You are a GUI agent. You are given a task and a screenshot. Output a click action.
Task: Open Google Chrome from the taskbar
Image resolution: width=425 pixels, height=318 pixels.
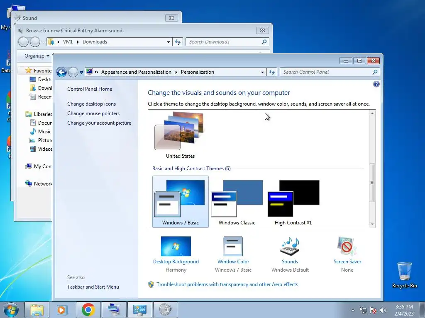click(x=88, y=310)
